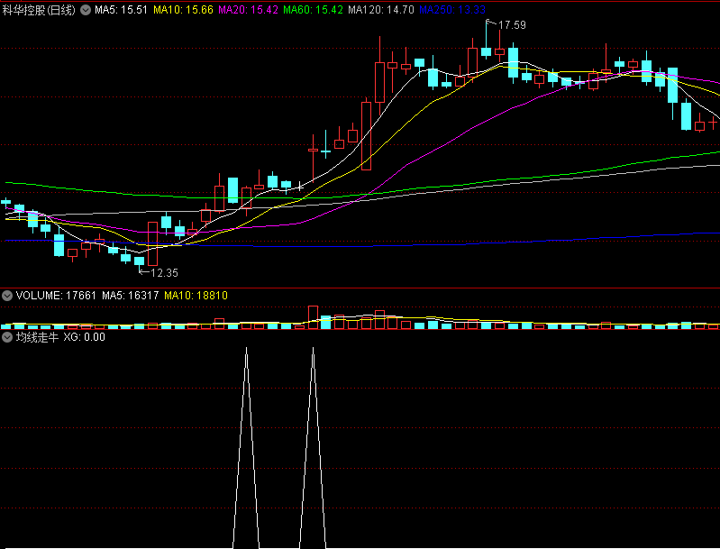Screen dimensions: 720x549
Task: Click the second XG signal spike
Action: [x=314, y=448]
